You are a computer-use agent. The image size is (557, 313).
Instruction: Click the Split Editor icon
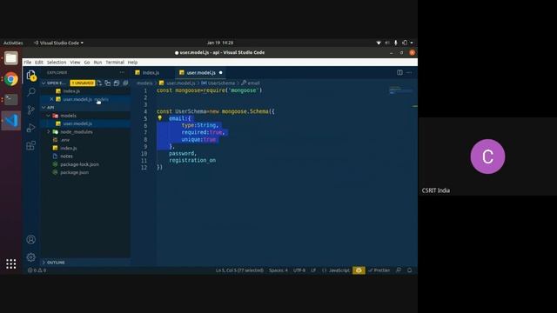click(399, 72)
